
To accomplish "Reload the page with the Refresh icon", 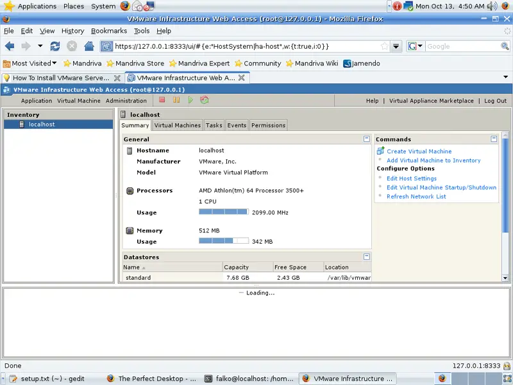I will [55, 46].
